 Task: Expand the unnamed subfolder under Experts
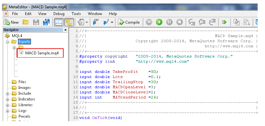(x=14, y=48)
